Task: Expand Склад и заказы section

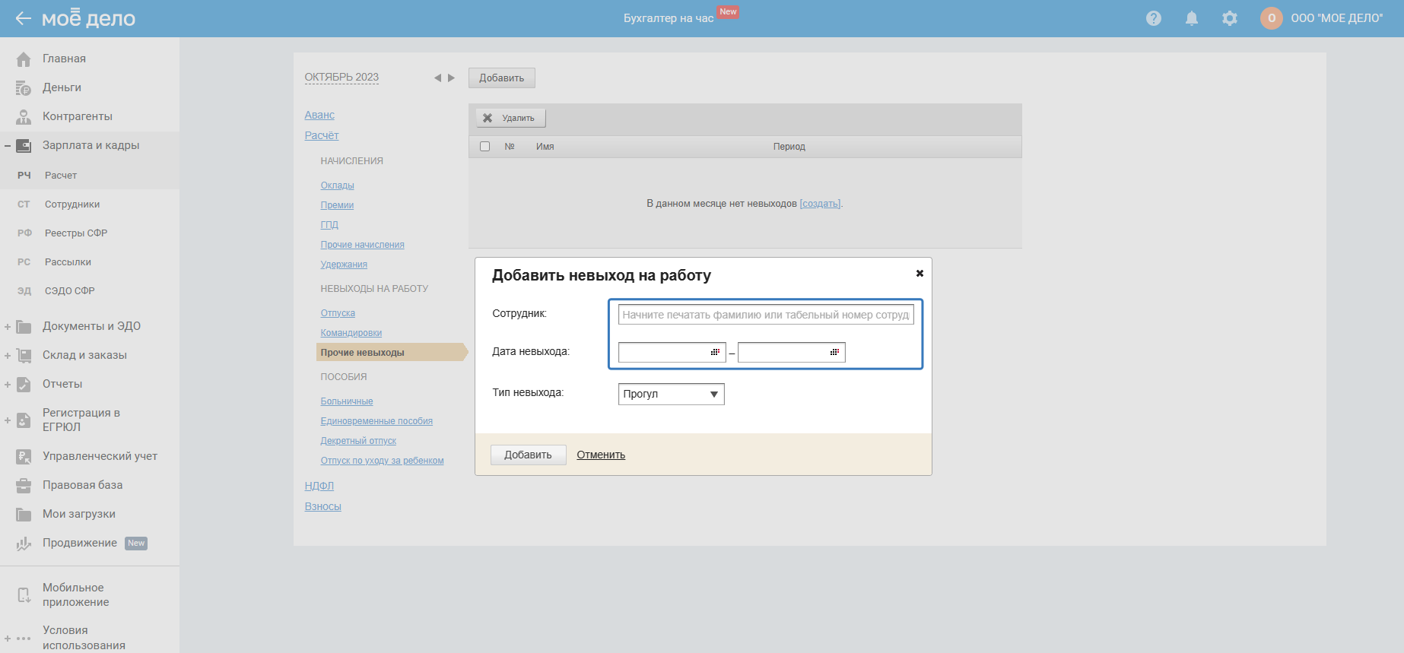Action: click(x=8, y=356)
